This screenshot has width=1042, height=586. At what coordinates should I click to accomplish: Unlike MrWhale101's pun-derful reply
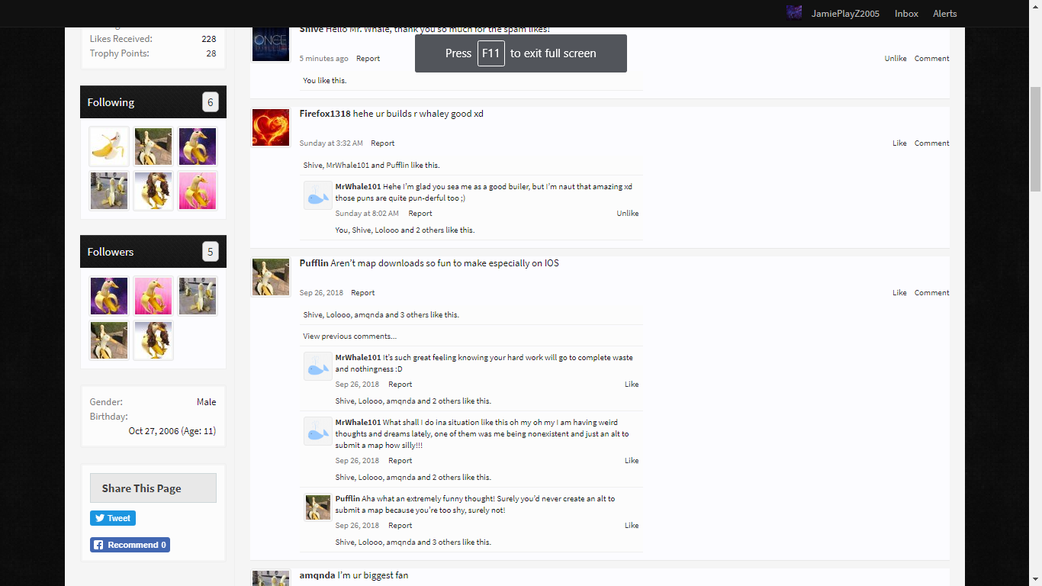point(628,214)
